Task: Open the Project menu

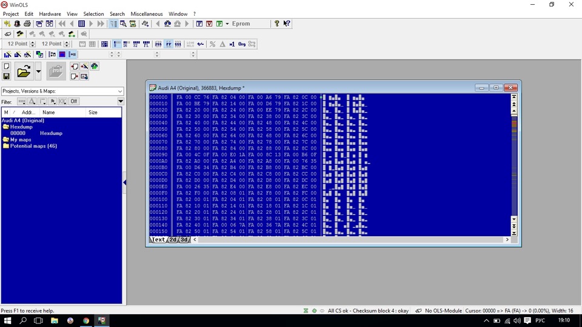Action: 11,14
